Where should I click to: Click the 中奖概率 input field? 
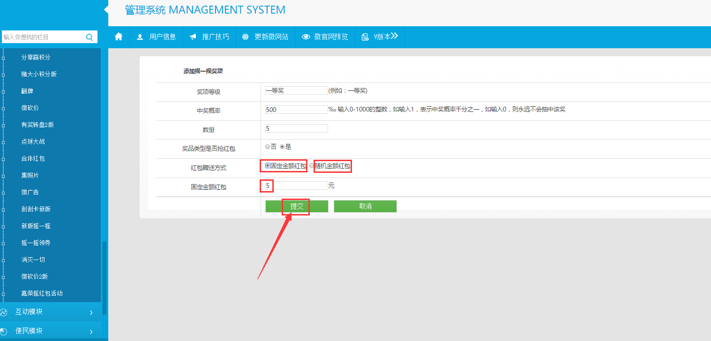296,110
